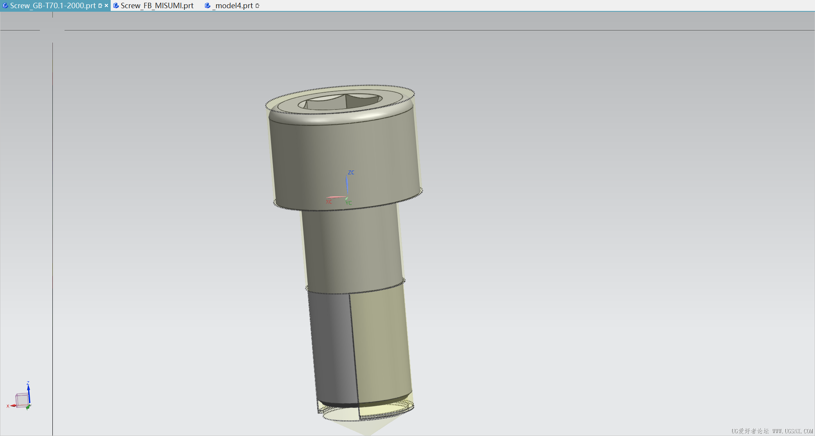This screenshot has height=436, width=815.
Task: Select the Screw_GB-T70.1-2000.prt tab
Action: point(53,5)
